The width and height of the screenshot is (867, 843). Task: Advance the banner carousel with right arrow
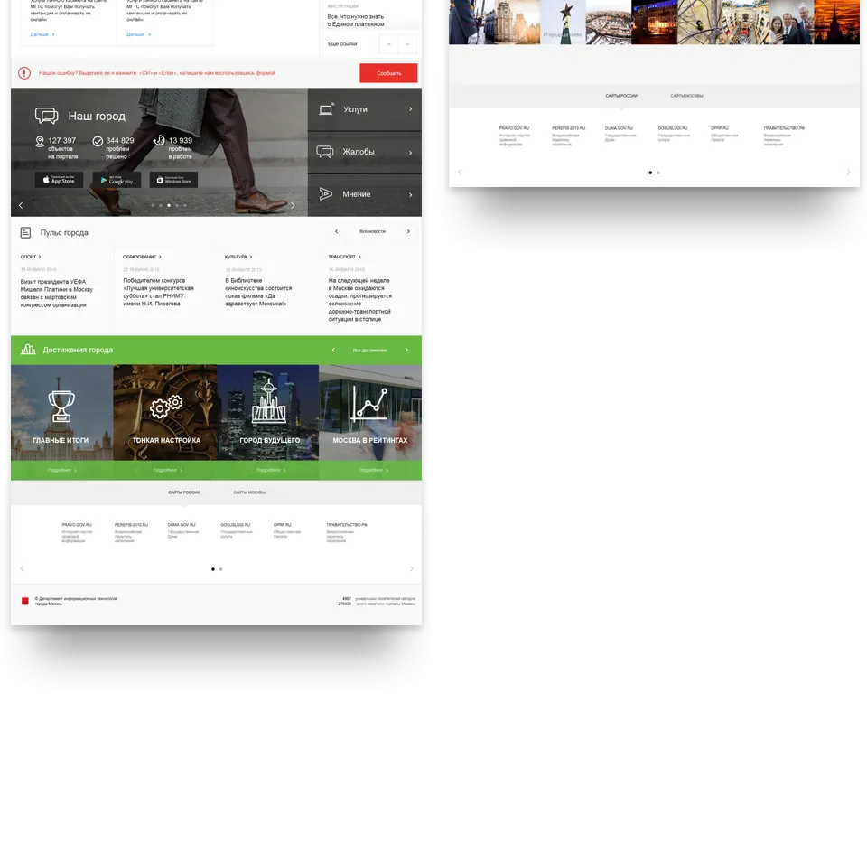coord(293,205)
